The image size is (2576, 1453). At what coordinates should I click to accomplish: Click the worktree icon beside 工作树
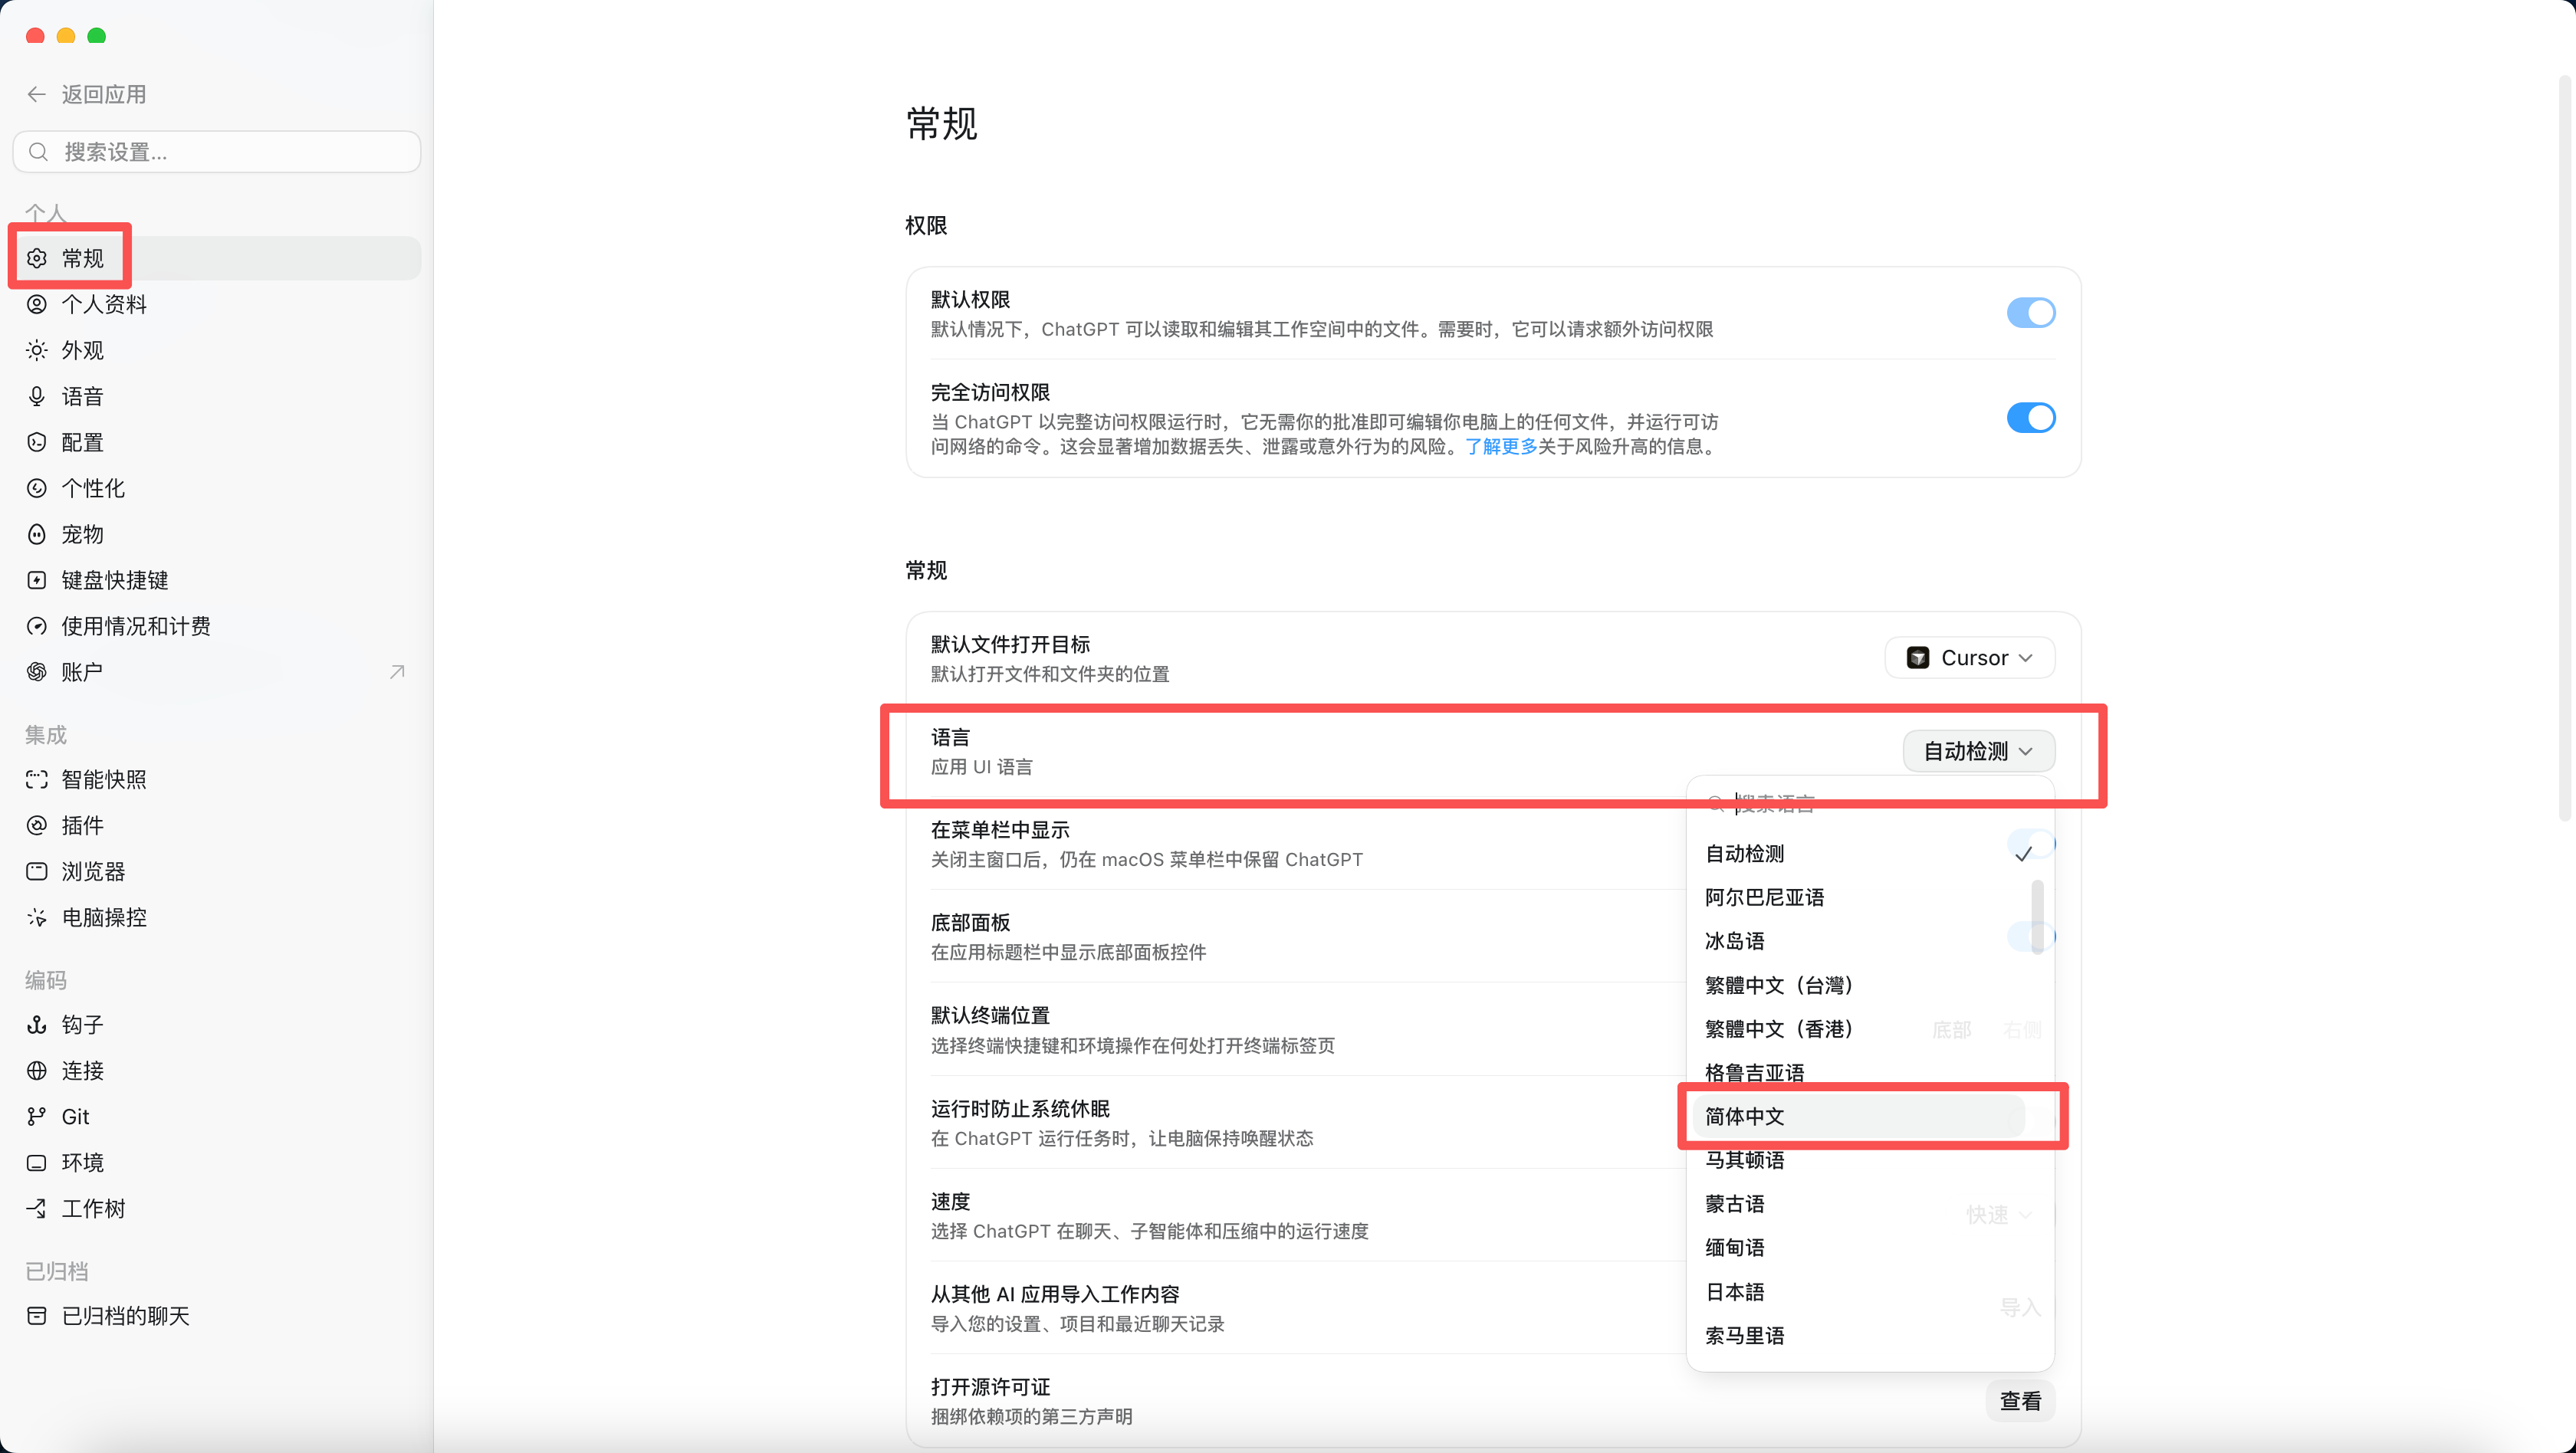point(37,1209)
